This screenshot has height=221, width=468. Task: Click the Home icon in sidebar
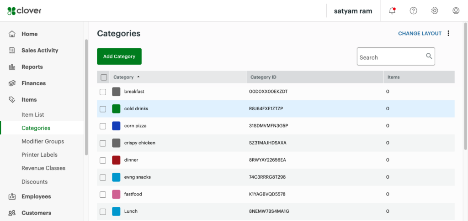(12, 34)
